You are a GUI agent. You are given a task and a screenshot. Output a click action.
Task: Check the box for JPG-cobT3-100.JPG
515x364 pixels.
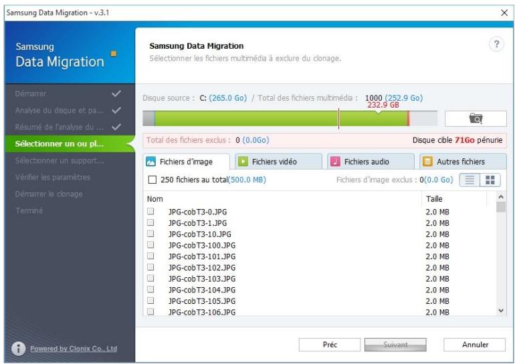pos(150,244)
